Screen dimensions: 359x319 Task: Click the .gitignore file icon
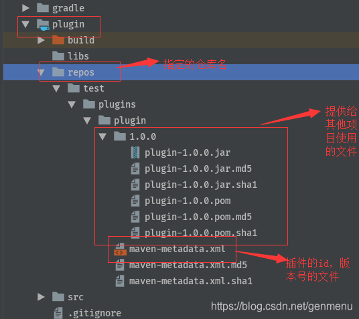[58, 313]
